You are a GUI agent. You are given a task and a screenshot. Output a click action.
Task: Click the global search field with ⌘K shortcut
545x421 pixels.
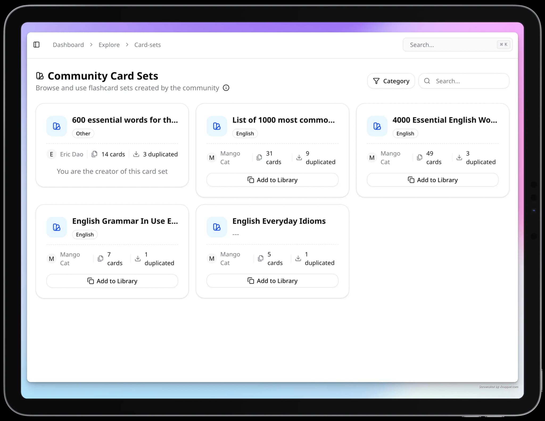(457, 45)
